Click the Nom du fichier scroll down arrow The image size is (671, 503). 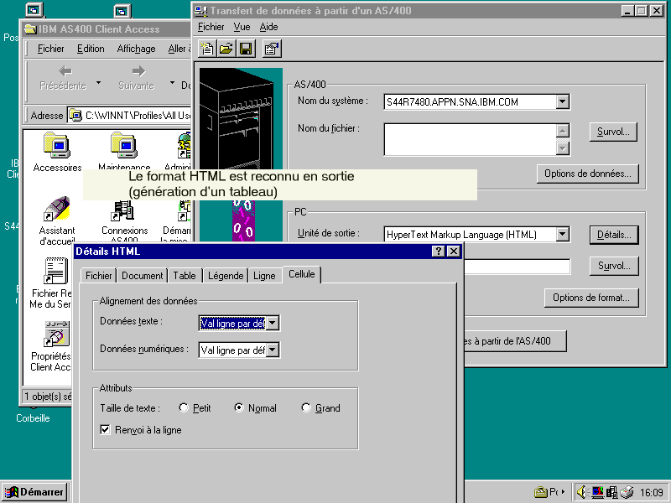pyautogui.click(x=563, y=148)
